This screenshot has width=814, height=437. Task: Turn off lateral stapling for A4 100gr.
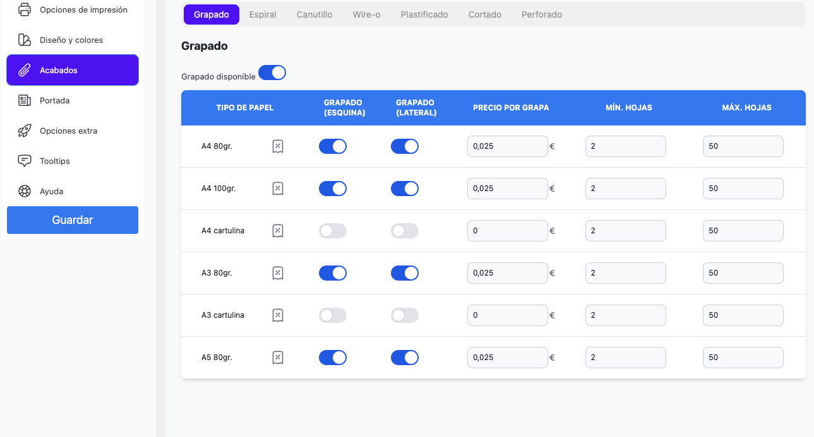405,189
